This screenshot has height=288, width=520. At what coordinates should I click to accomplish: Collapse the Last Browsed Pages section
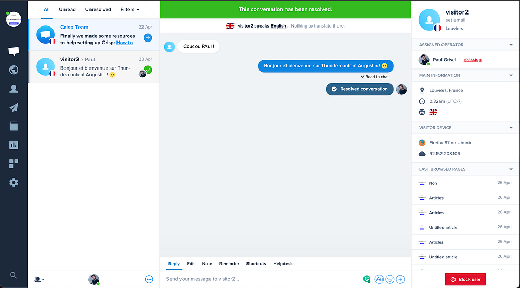pos(511,169)
